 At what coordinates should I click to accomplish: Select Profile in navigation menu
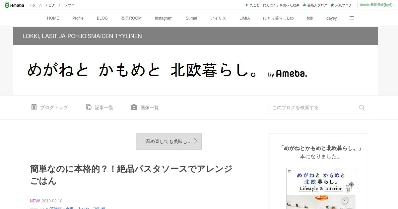[78, 18]
